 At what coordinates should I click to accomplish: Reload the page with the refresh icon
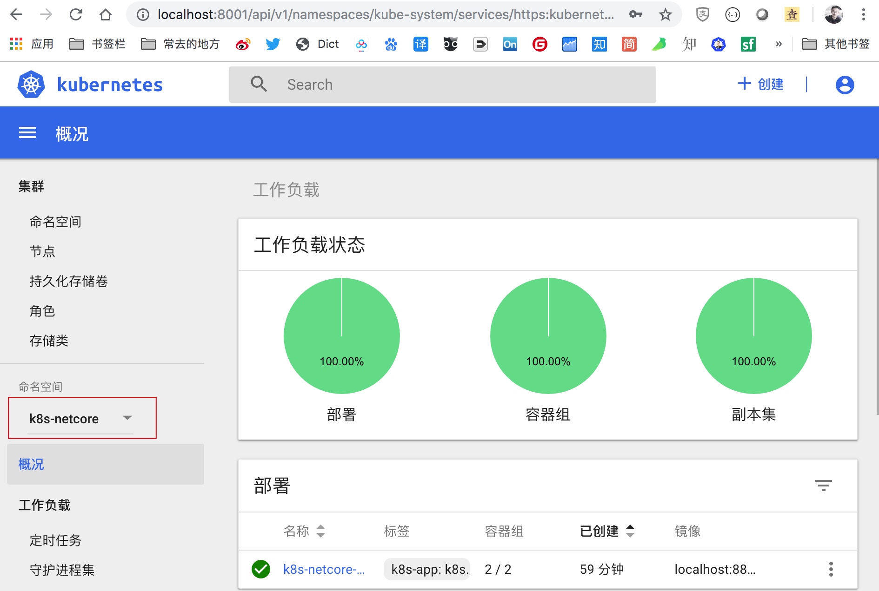point(76,14)
